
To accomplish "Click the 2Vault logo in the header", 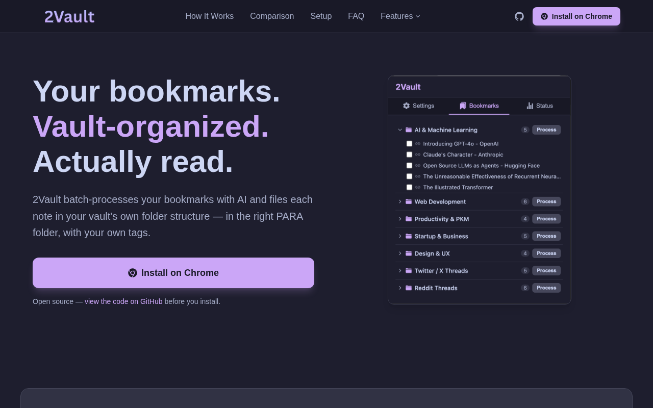I will click(x=69, y=16).
